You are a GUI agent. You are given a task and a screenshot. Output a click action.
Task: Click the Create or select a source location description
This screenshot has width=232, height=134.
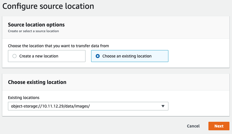[x=34, y=31]
